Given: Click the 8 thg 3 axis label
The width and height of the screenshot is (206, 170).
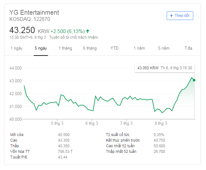Looking at the screenshot, I should [161, 124].
